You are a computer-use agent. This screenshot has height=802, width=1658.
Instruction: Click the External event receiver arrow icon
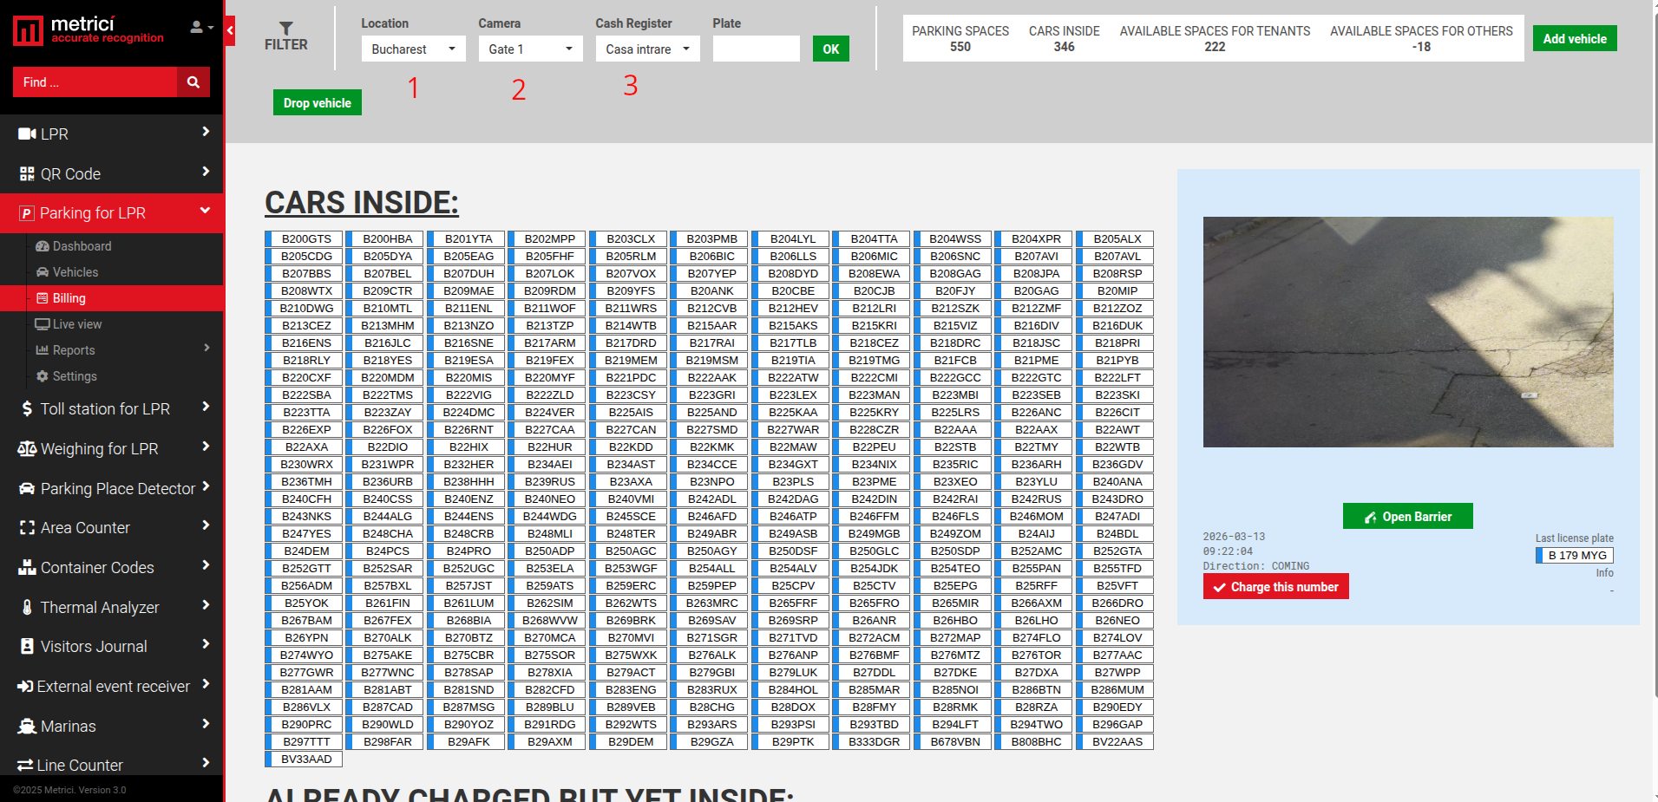click(x=25, y=687)
